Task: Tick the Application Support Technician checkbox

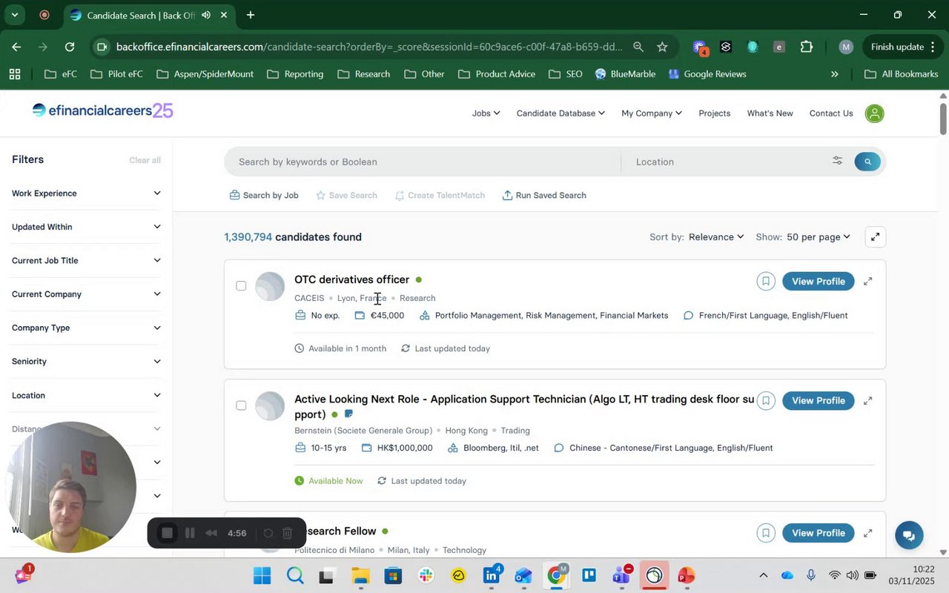Action: click(x=241, y=405)
